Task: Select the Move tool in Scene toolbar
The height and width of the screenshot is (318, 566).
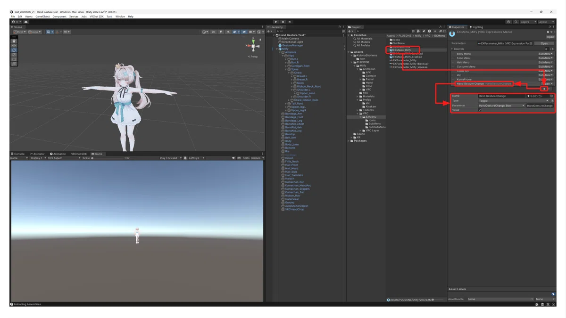Action: click(14, 46)
